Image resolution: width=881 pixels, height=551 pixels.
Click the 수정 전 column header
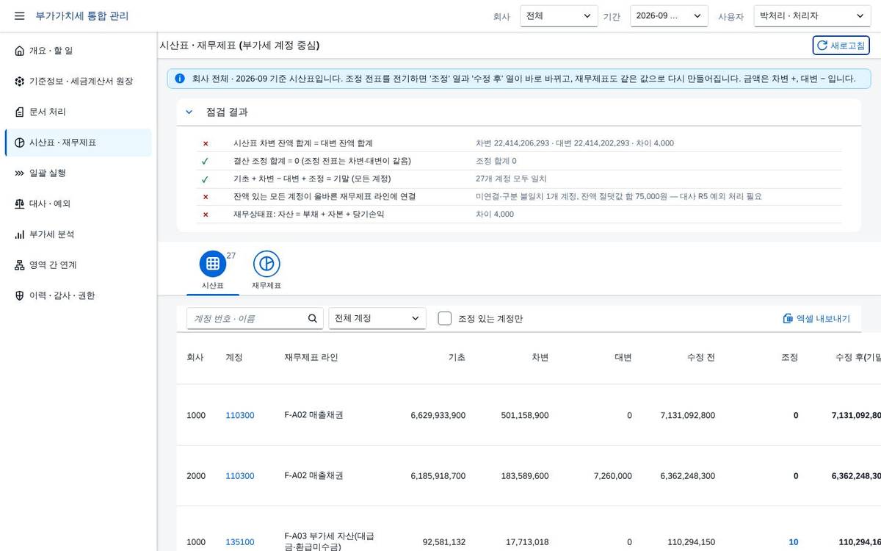pos(700,357)
